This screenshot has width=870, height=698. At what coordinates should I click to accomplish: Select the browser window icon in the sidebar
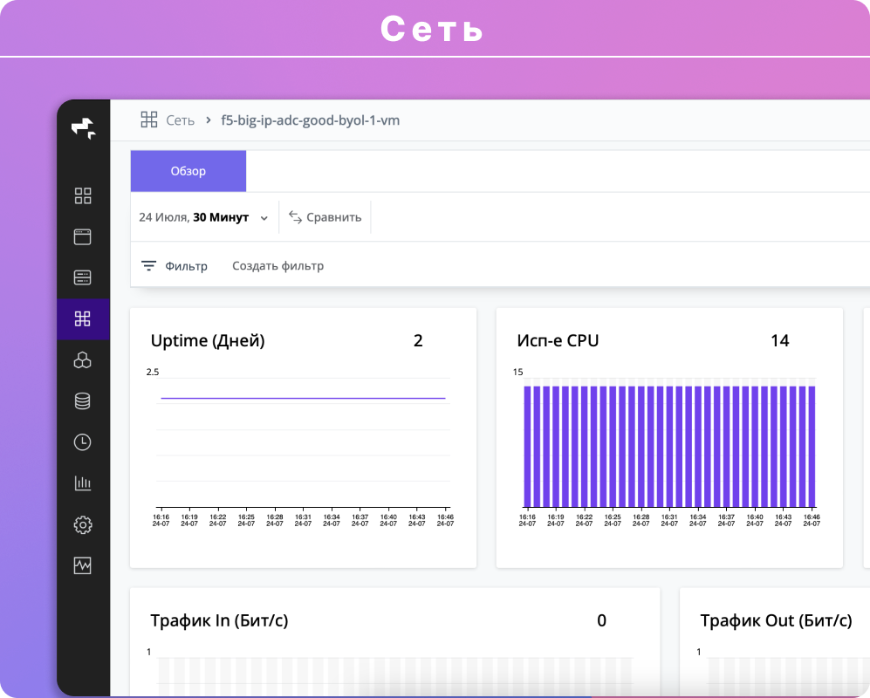83,236
